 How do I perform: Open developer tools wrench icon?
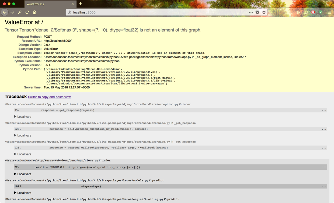tap(20, 12)
